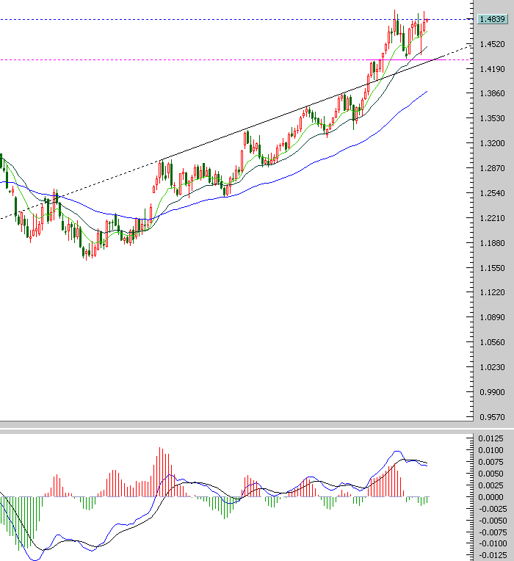
Task: Click the 1.4520 price axis label
Action: click(492, 44)
